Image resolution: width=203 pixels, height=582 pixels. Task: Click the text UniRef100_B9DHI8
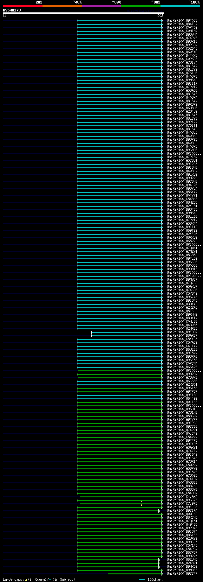(x=182, y=269)
